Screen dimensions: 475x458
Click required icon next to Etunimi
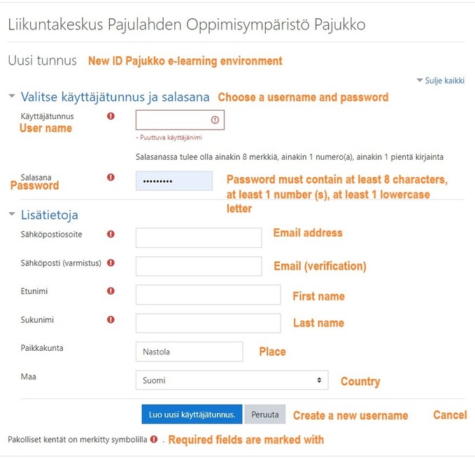[x=111, y=291]
